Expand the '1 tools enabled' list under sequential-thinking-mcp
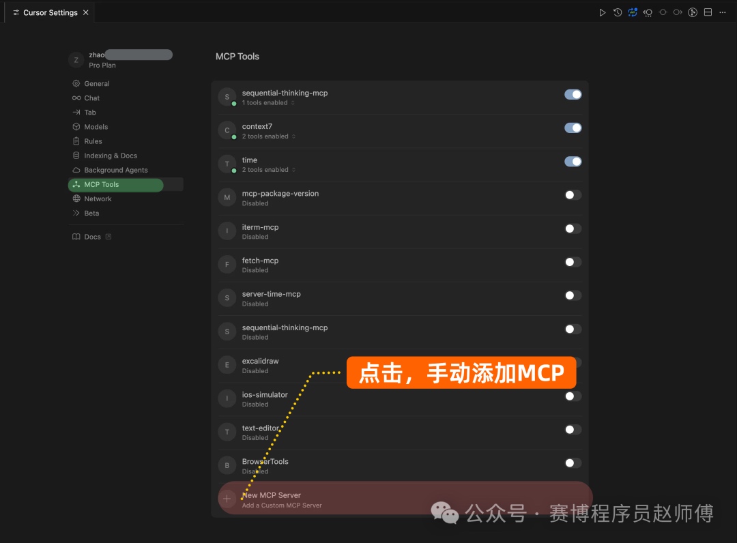 268,103
